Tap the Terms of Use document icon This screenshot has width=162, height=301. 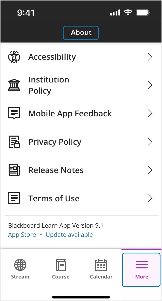[14, 198]
